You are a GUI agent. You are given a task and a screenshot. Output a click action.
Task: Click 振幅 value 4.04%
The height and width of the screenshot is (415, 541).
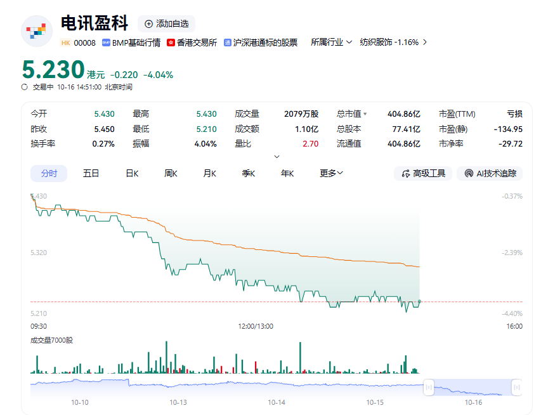tap(205, 143)
